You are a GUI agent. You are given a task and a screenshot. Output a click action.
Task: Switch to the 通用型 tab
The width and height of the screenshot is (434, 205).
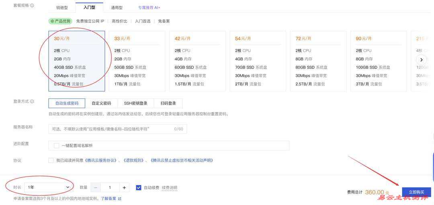click(117, 8)
